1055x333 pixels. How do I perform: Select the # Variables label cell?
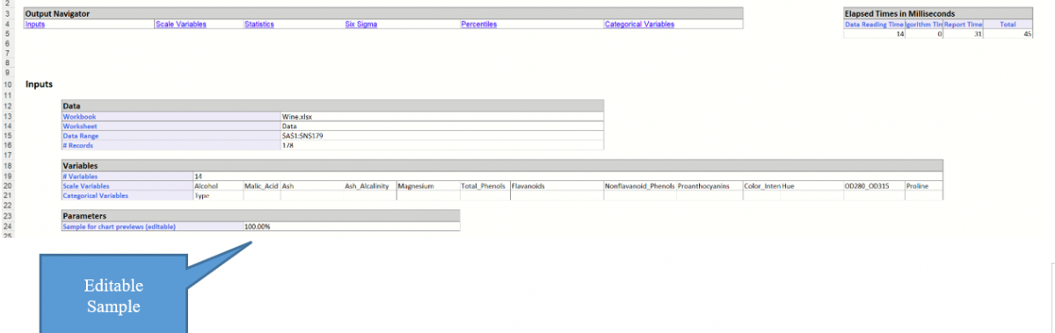127,177
